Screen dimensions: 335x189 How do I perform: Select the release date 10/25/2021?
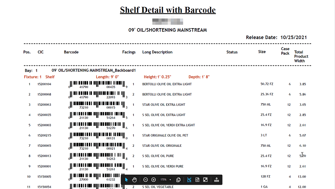coord(293,37)
